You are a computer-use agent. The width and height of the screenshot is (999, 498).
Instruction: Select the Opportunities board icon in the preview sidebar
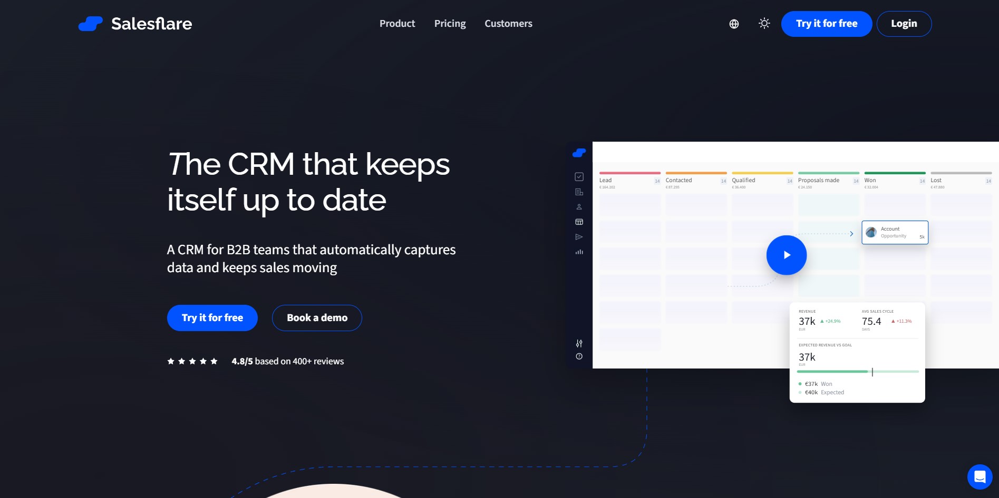pos(579,222)
